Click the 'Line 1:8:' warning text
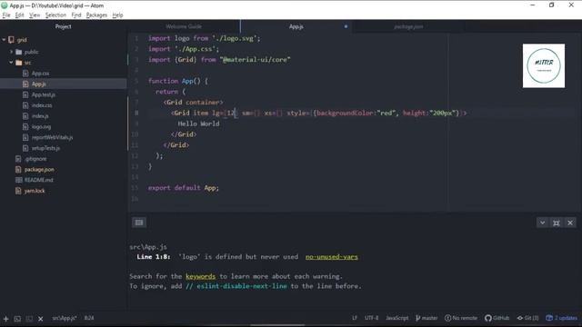The width and height of the screenshot is (582, 327). pyautogui.click(x=154, y=256)
